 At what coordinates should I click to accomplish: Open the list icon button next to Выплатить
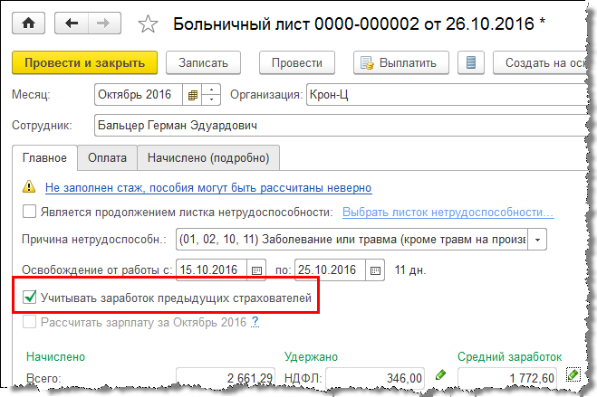[x=471, y=62]
